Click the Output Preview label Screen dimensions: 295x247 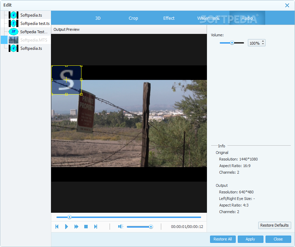coord(67,29)
